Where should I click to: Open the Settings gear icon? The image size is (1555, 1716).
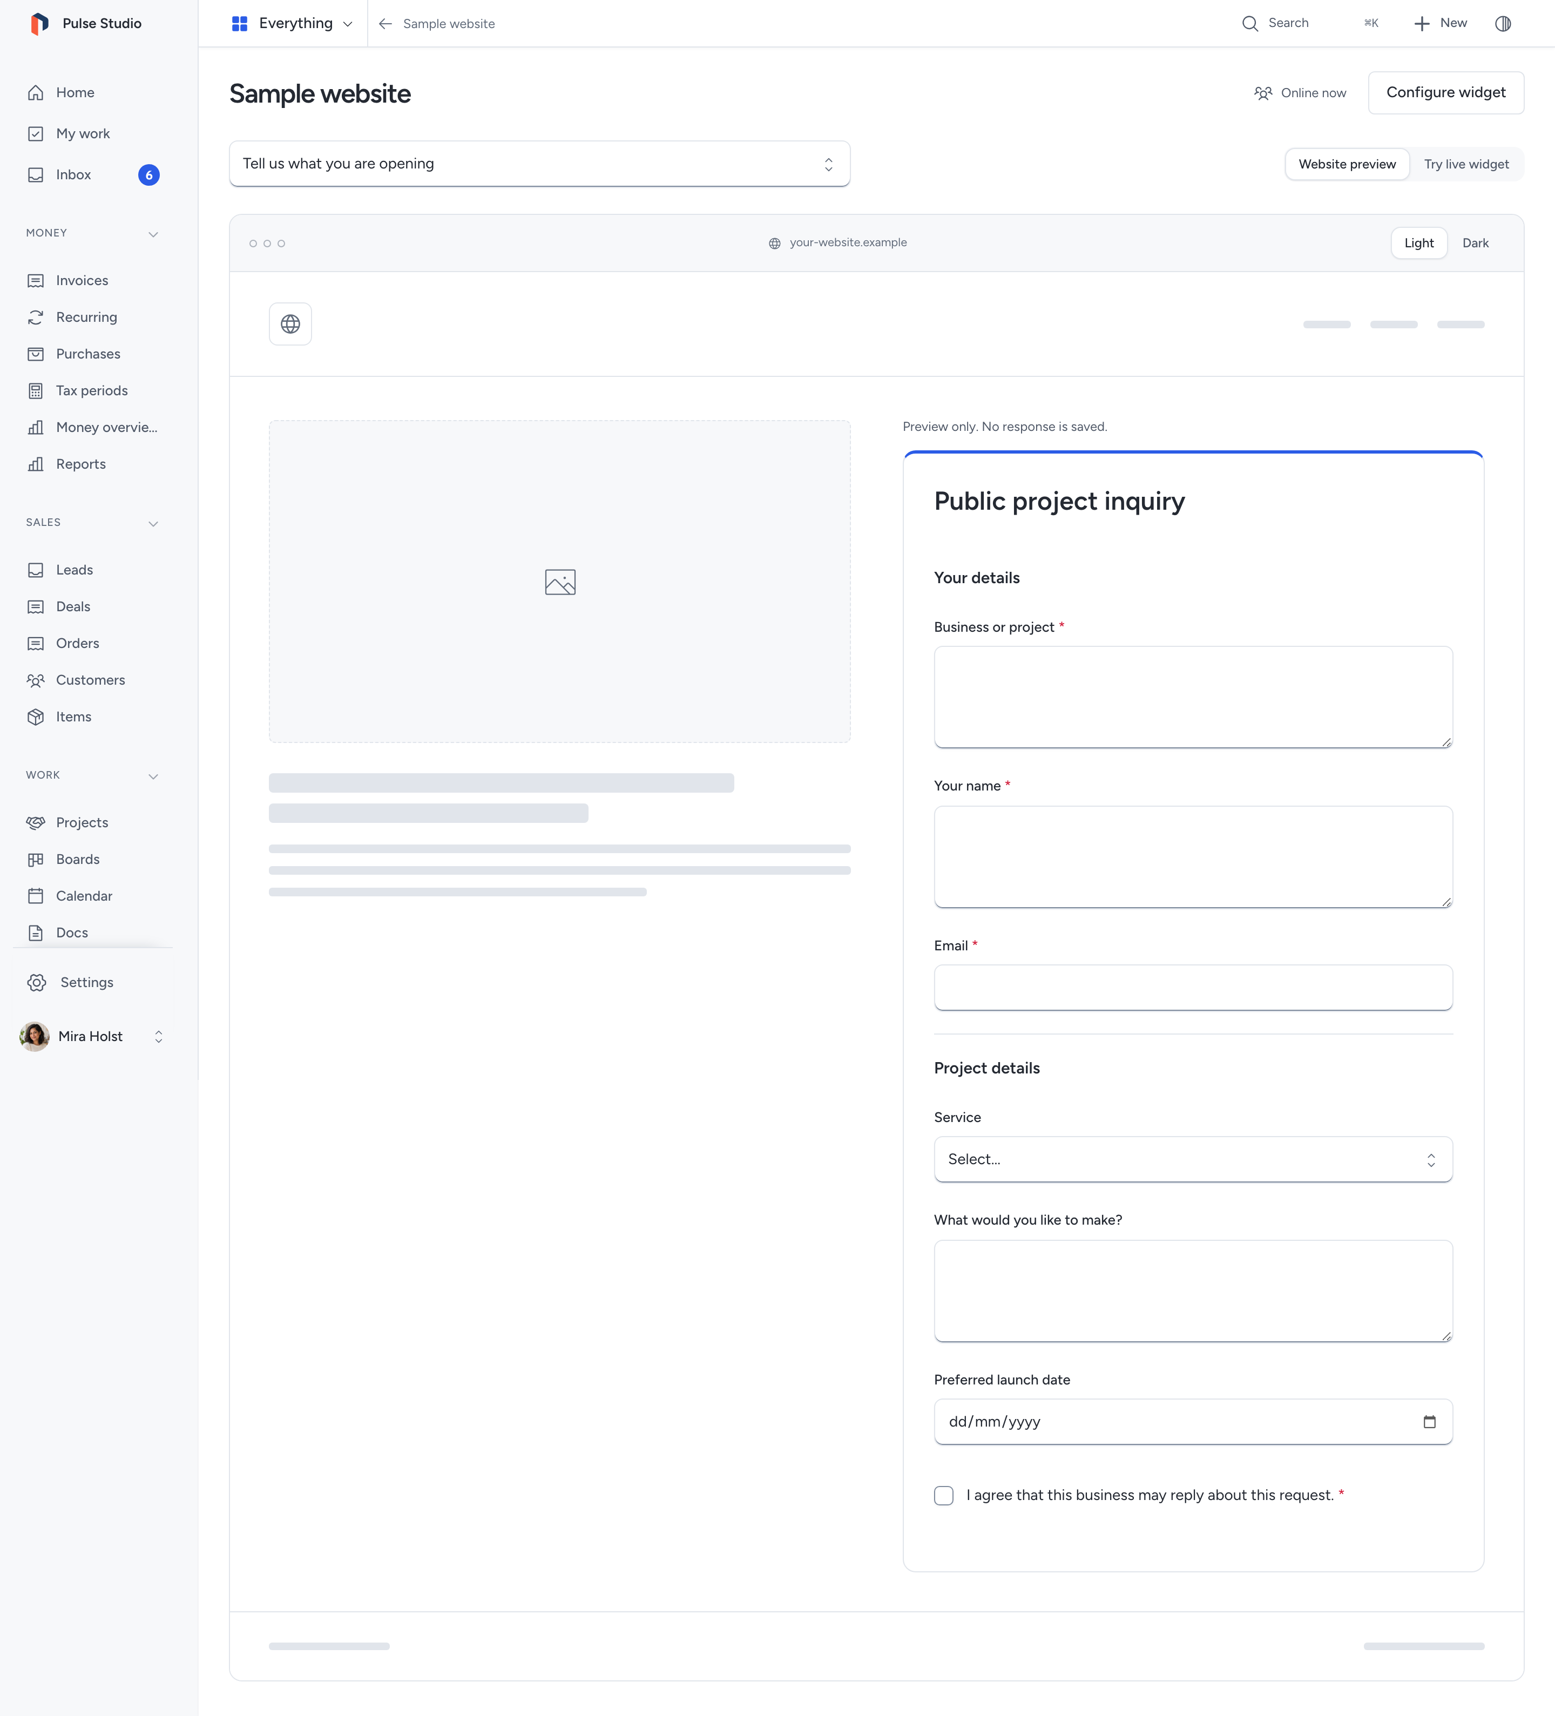pyautogui.click(x=37, y=982)
